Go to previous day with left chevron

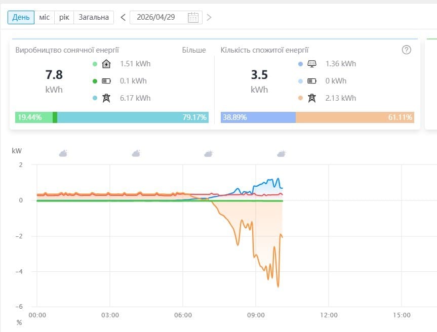123,17
